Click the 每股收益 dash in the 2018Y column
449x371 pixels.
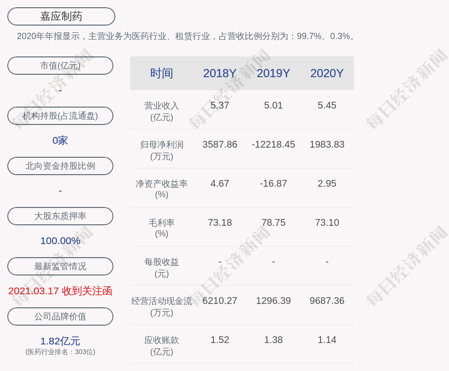point(220,261)
